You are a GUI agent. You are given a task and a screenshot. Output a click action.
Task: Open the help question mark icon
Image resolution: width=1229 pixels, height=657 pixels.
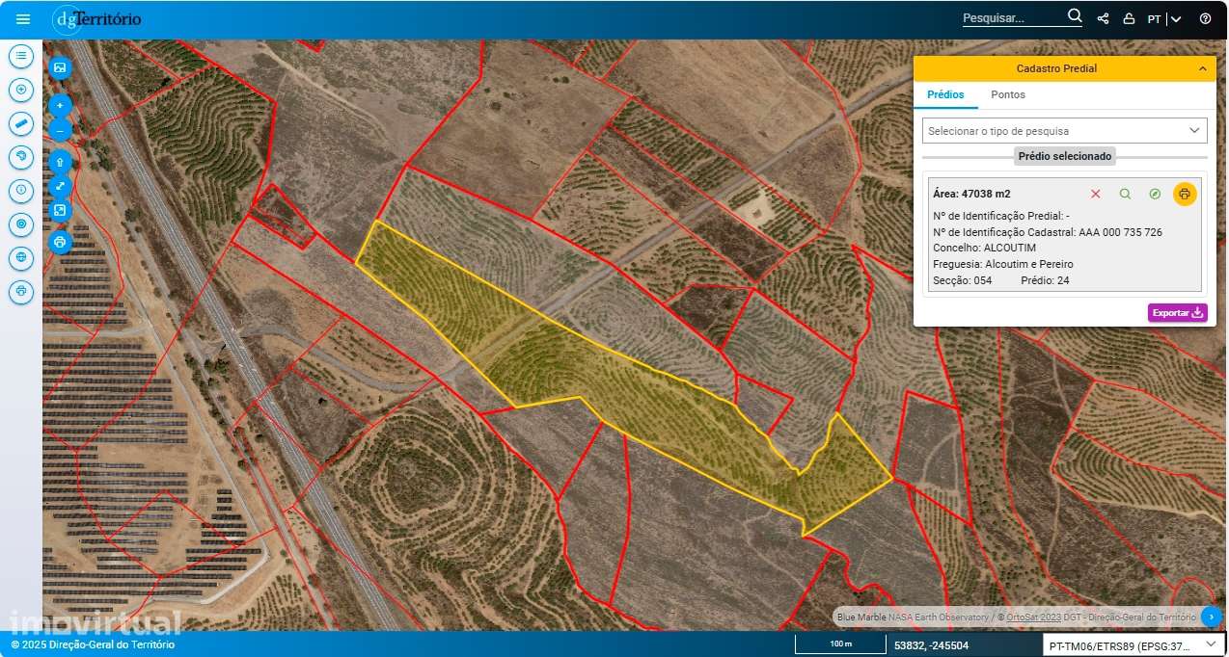point(1205,18)
